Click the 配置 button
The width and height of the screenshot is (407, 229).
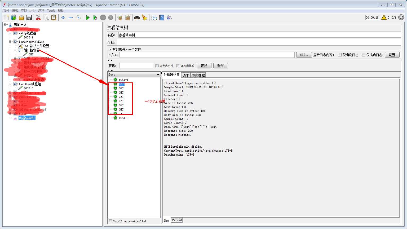point(392,55)
